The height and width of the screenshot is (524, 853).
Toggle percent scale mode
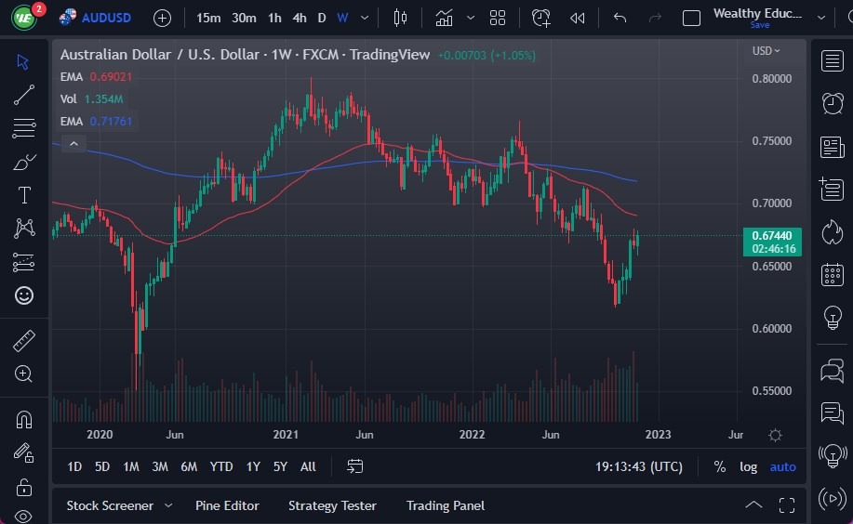[719, 466]
